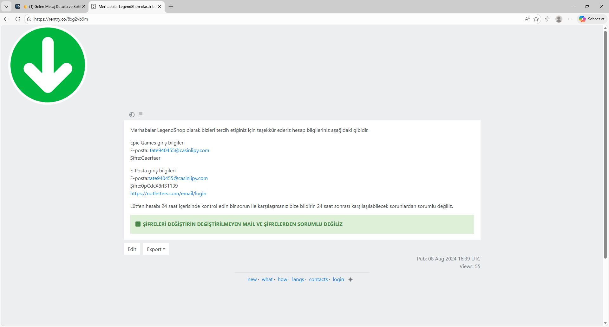The width and height of the screenshot is (609, 327).
Task: Click the 'E-Posta giriş bilgileri' heading
Action: (153, 171)
